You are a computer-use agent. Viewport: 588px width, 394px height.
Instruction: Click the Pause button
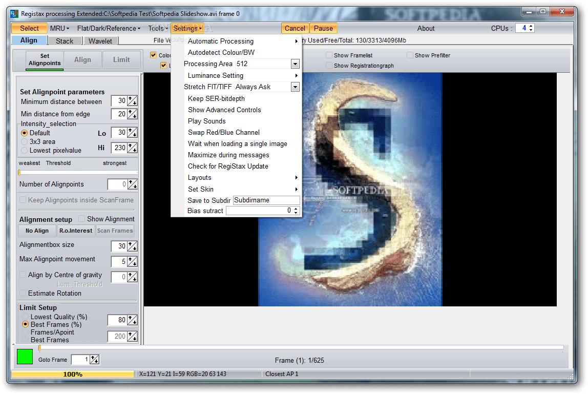tap(323, 28)
